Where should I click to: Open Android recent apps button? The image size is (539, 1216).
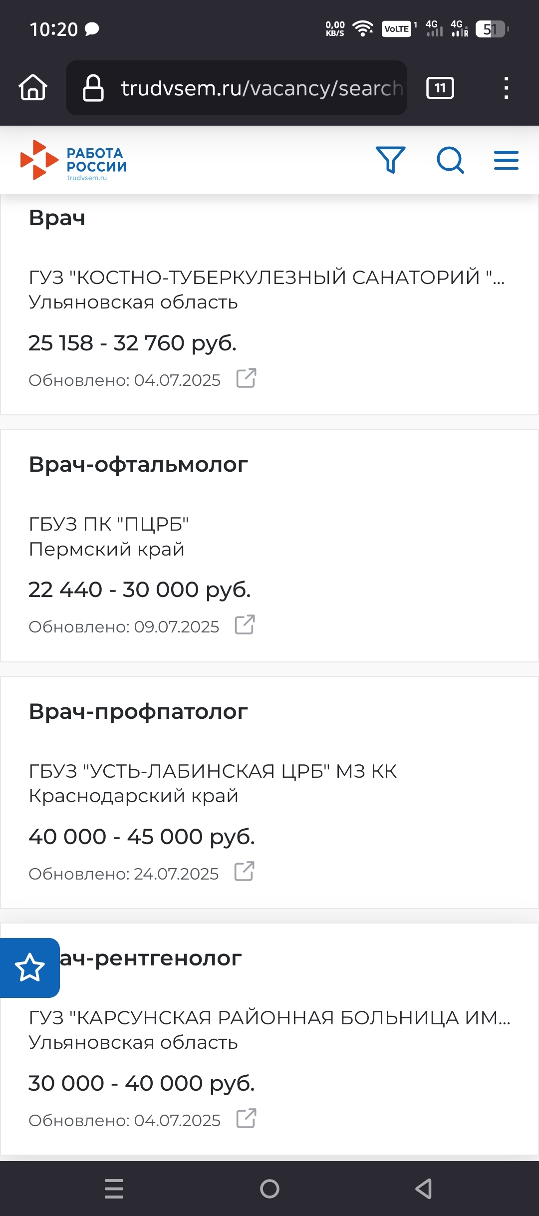114,1189
